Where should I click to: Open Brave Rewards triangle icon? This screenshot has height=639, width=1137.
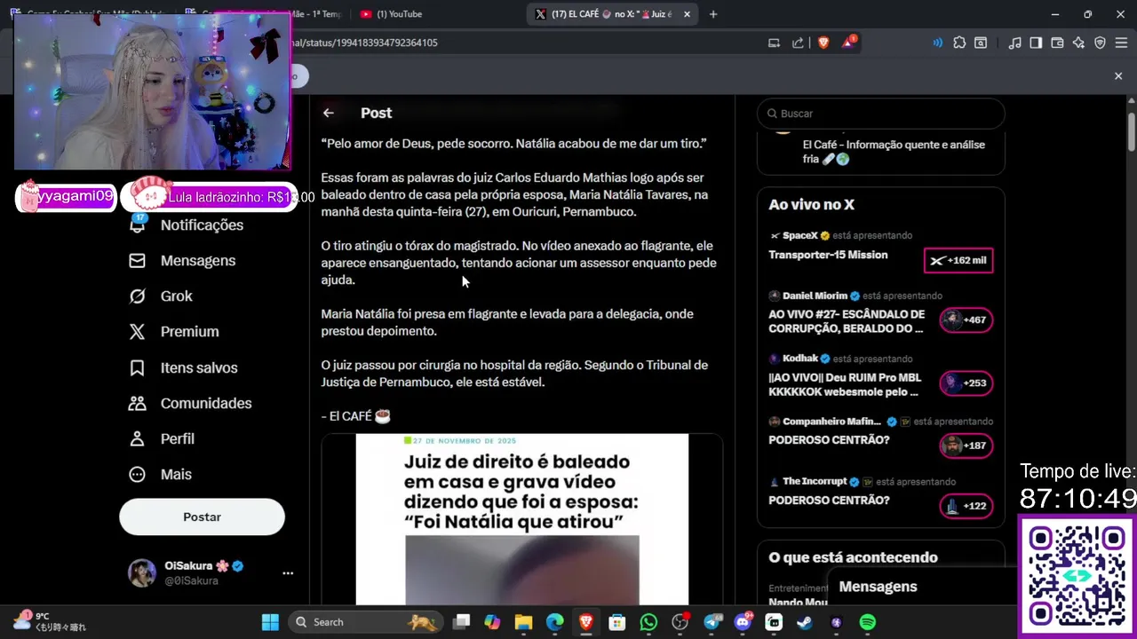coord(848,43)
